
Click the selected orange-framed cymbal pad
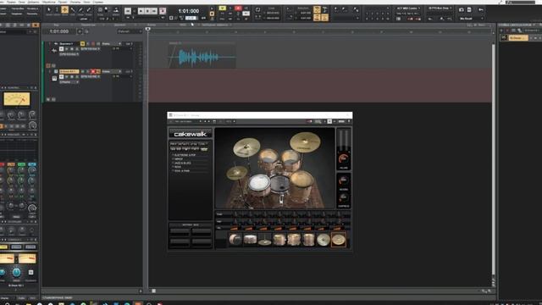[339, 240]
